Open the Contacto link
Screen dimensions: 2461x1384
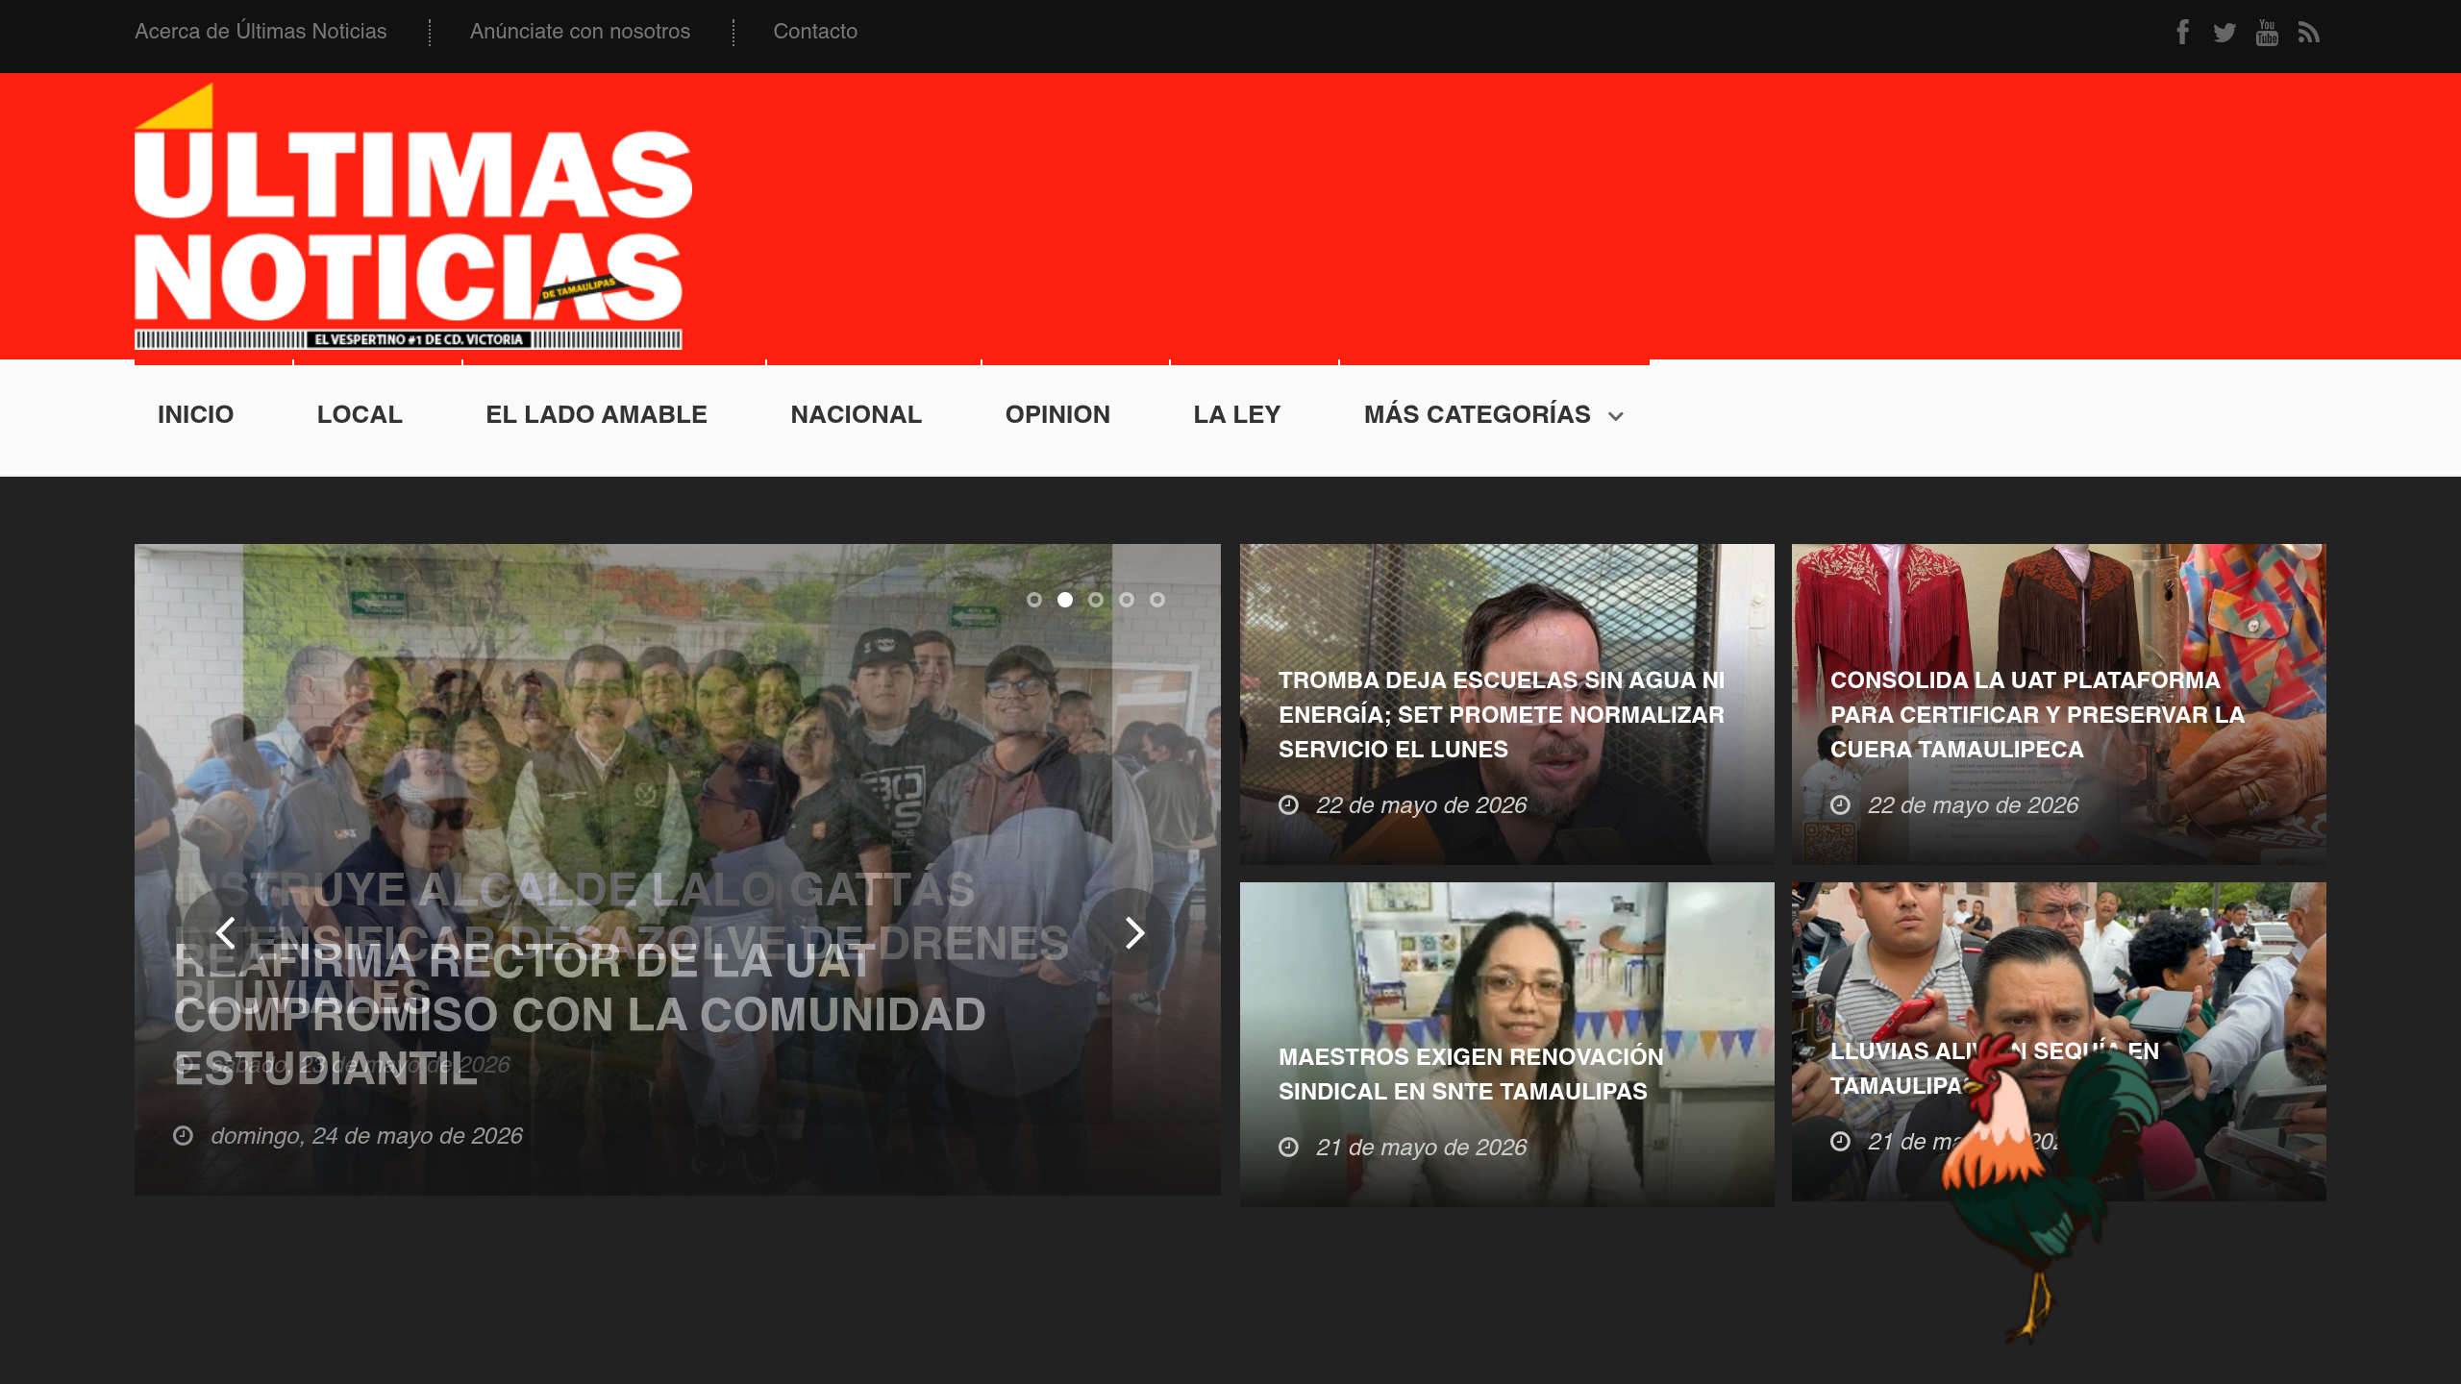click(815, 32)
